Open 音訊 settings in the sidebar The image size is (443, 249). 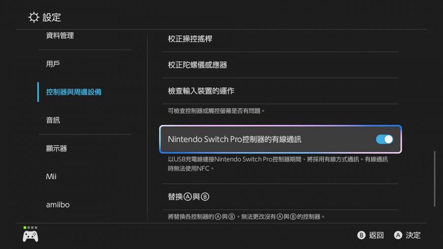53,120
